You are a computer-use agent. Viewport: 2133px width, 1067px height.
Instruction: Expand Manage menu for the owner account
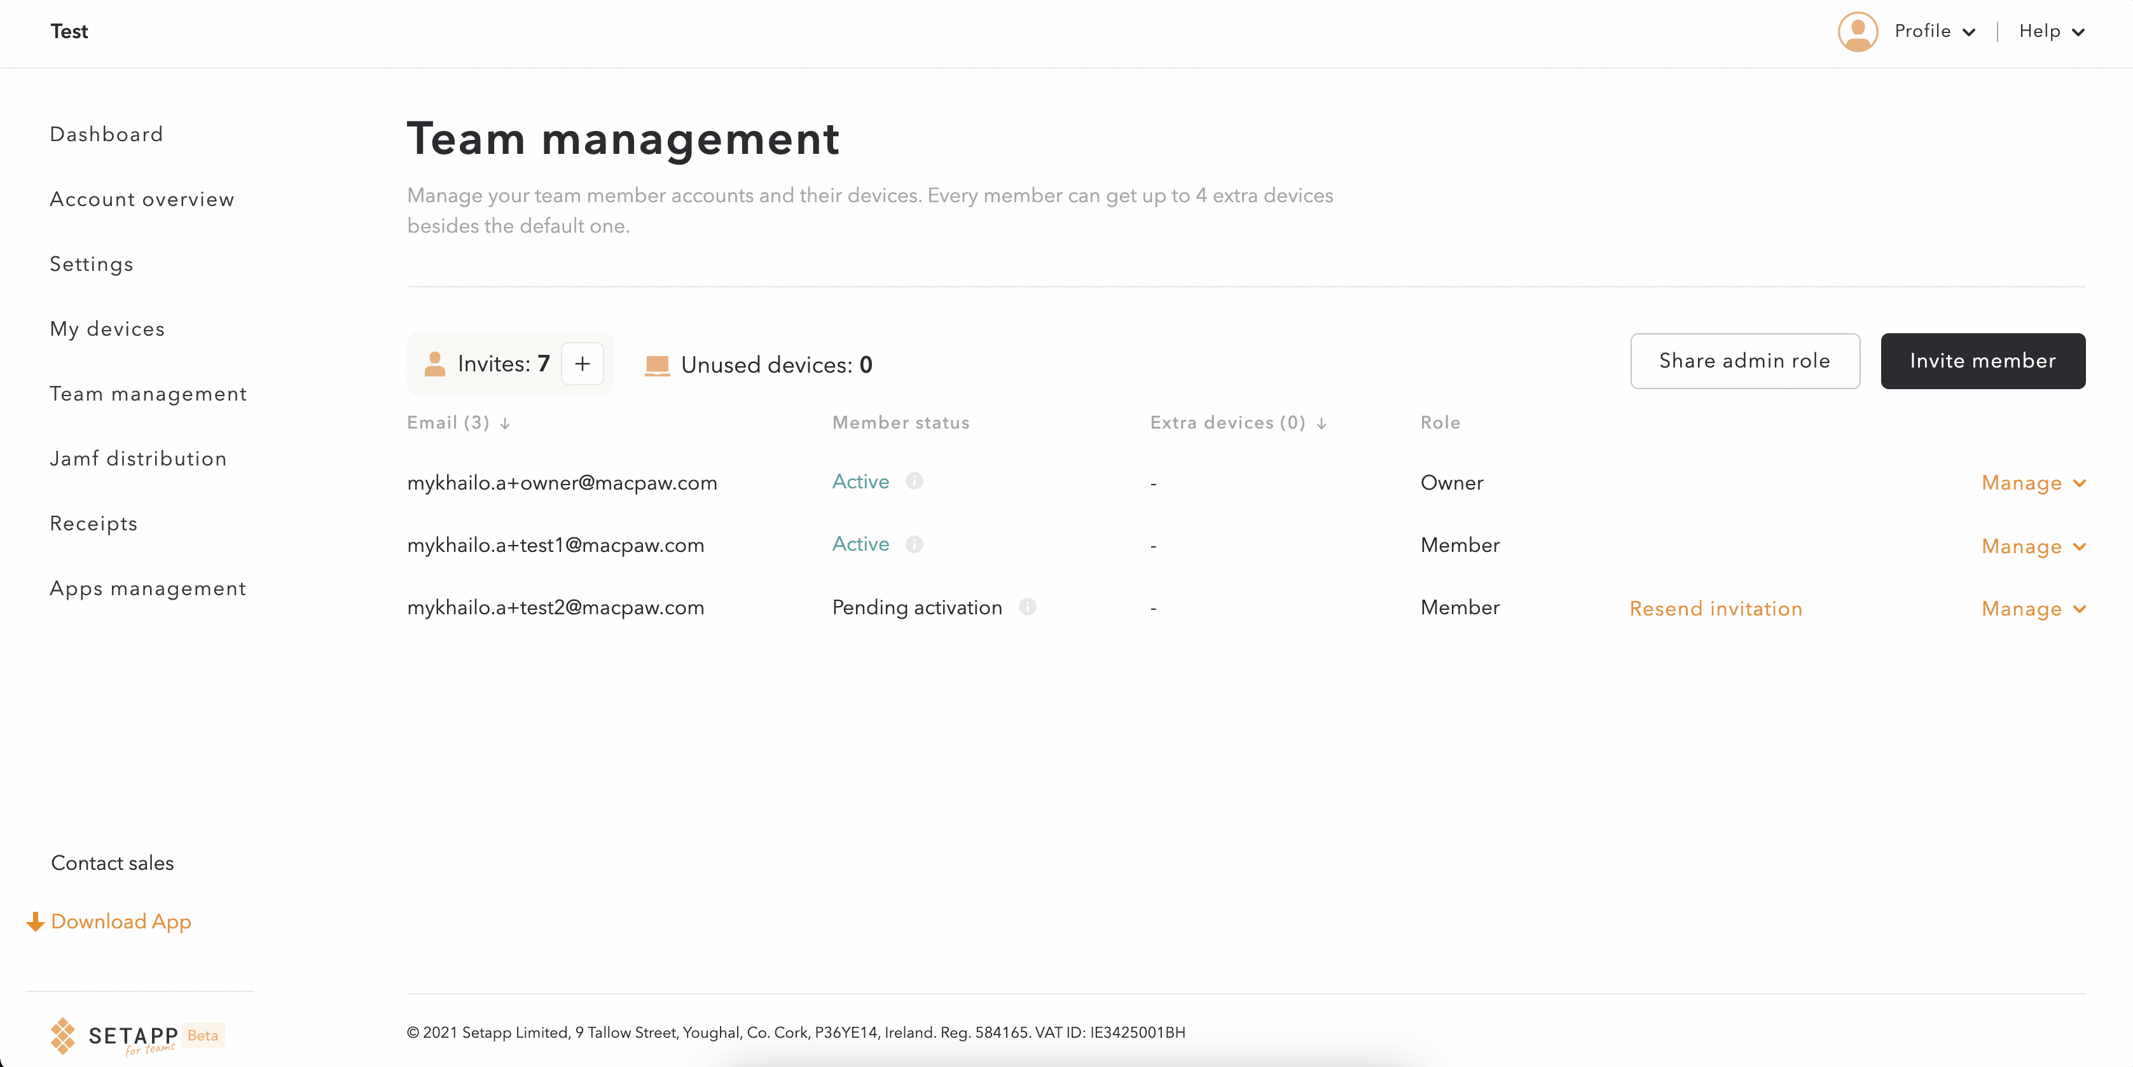pos(2034,483)
